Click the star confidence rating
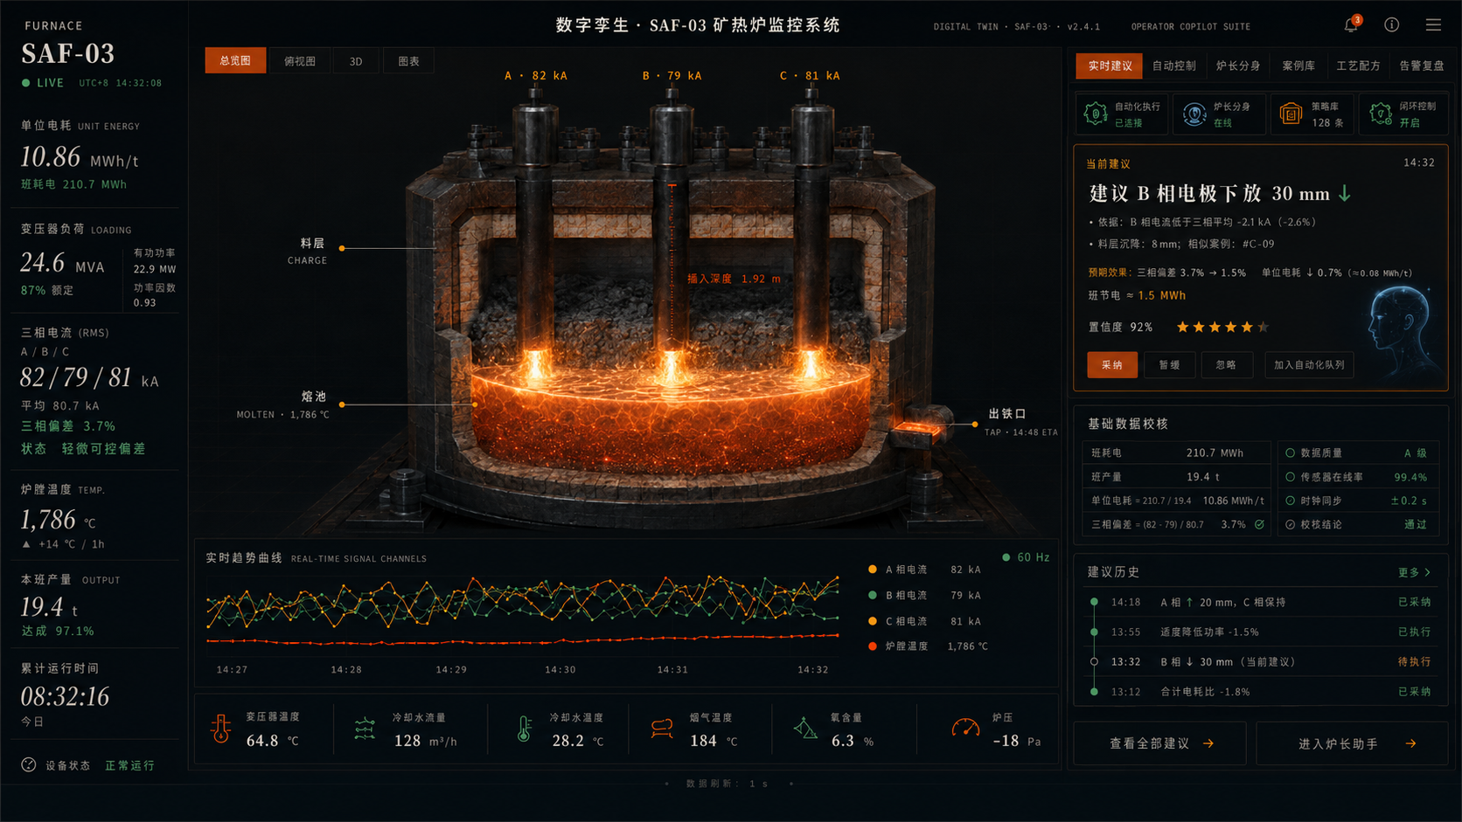1462x822 pixels. tap(1222, 327)
